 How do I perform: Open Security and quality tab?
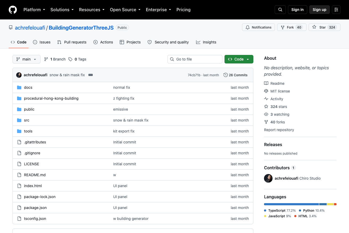[168, 42]
